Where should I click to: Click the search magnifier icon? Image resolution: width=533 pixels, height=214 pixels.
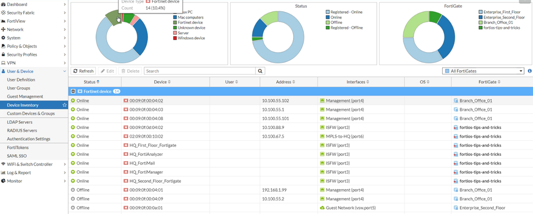click(260, 71)
